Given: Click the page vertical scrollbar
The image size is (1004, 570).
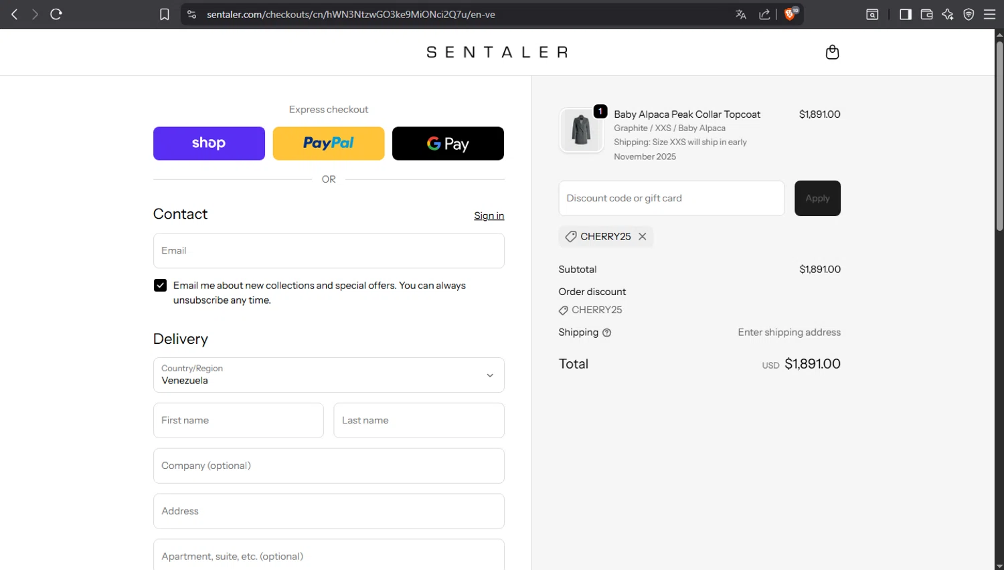Looking at the screenshot, I should tap(999, 136).
